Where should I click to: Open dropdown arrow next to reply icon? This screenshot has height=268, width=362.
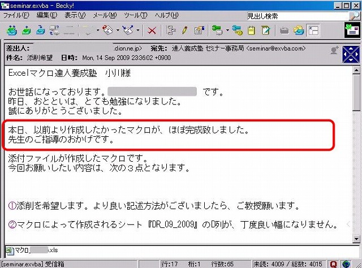click(x=118, y=30)
